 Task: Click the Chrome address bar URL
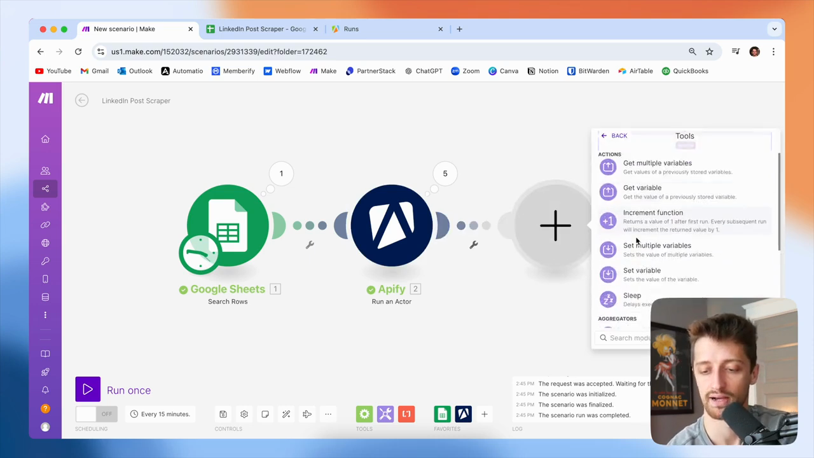click(219, 52)
